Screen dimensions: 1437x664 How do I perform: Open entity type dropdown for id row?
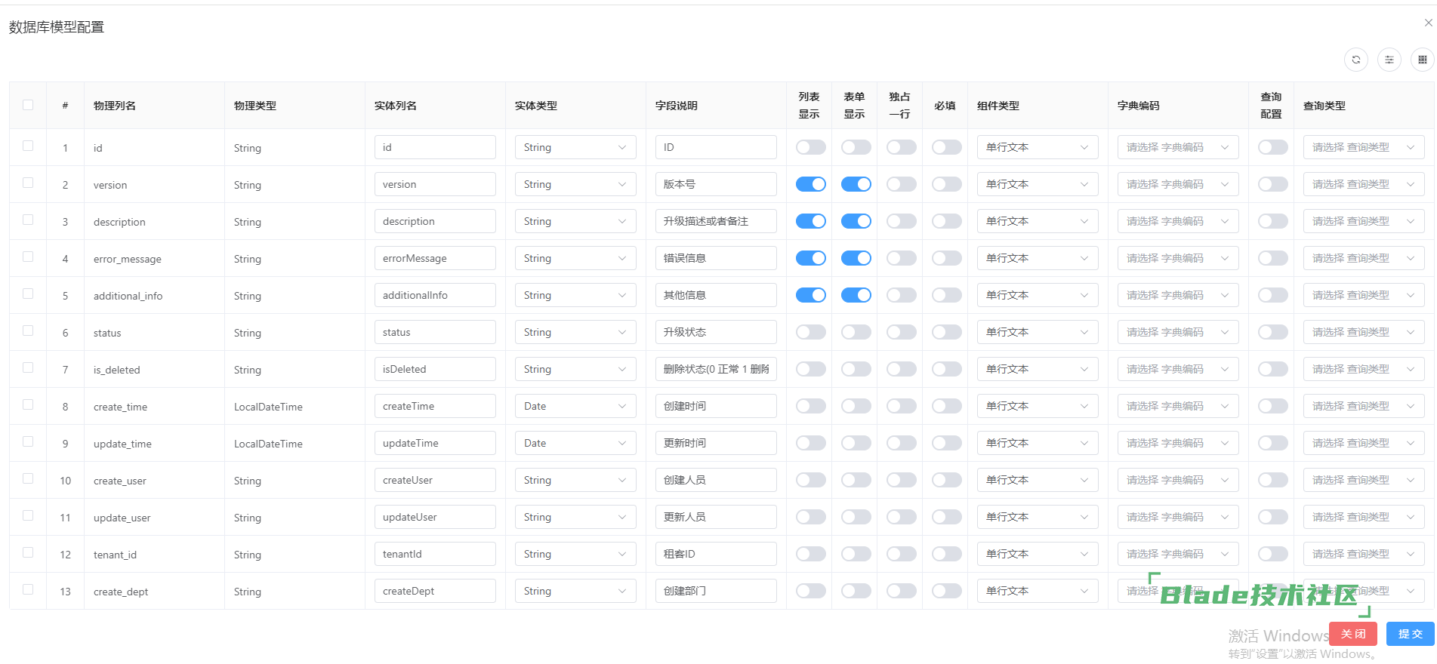pyautogui.click(x=575, y=147)
